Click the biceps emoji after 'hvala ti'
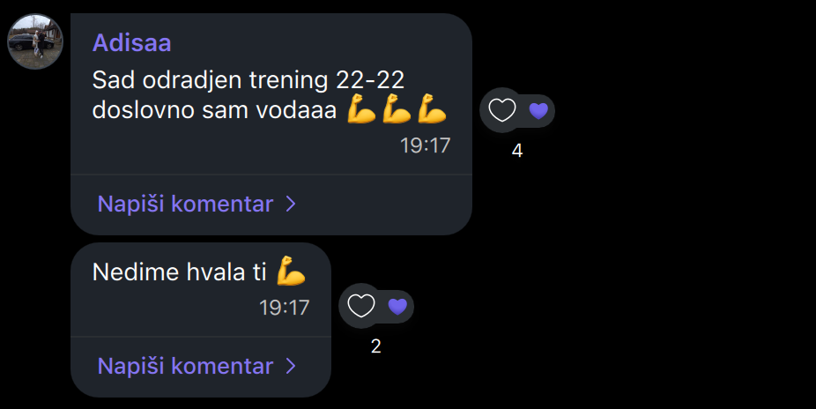The image size is (816, 409). coord(291,271)
